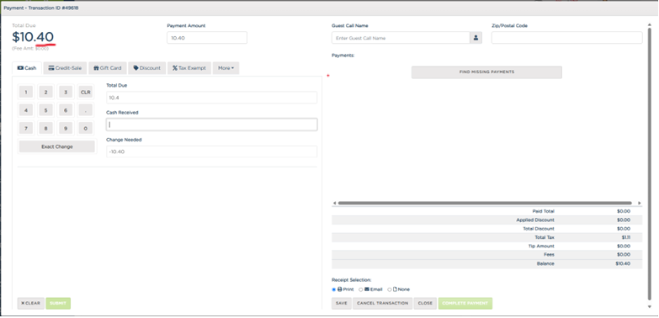659x318 pixels.
Task: Click the green Submit button
Action: [58, 304]
